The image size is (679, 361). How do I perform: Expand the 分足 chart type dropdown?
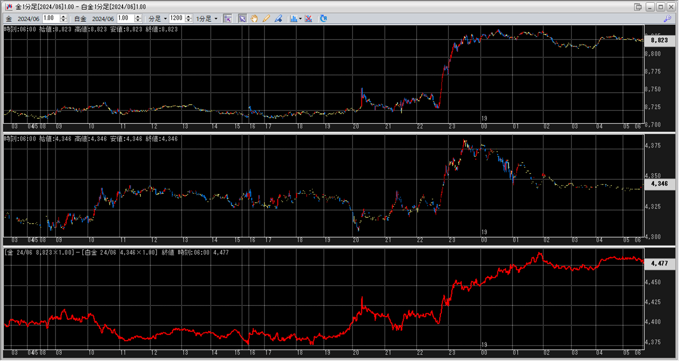click(x=165, y=19)
